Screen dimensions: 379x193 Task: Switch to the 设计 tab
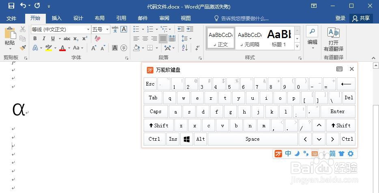pos(78,18)
